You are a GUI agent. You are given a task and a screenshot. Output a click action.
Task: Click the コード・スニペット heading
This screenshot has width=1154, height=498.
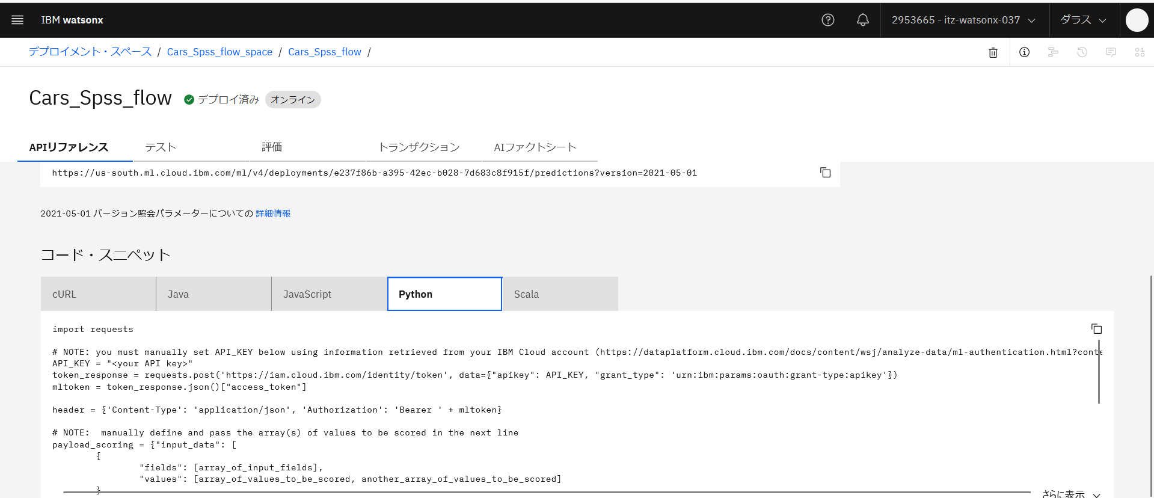(x=106, y=255)
